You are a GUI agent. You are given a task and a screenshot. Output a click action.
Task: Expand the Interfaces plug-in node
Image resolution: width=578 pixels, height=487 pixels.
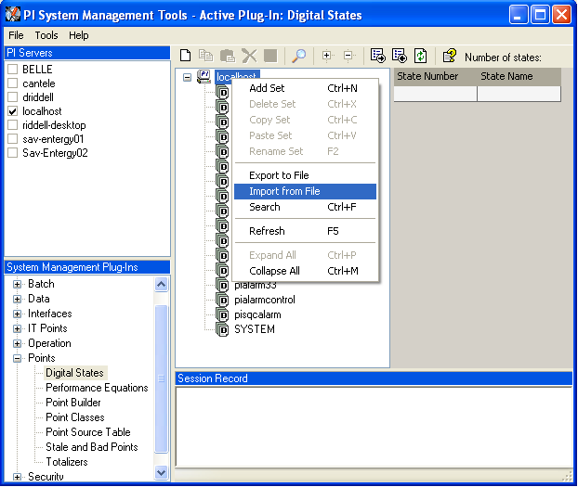pyautogui.click(x=17, y=314)
